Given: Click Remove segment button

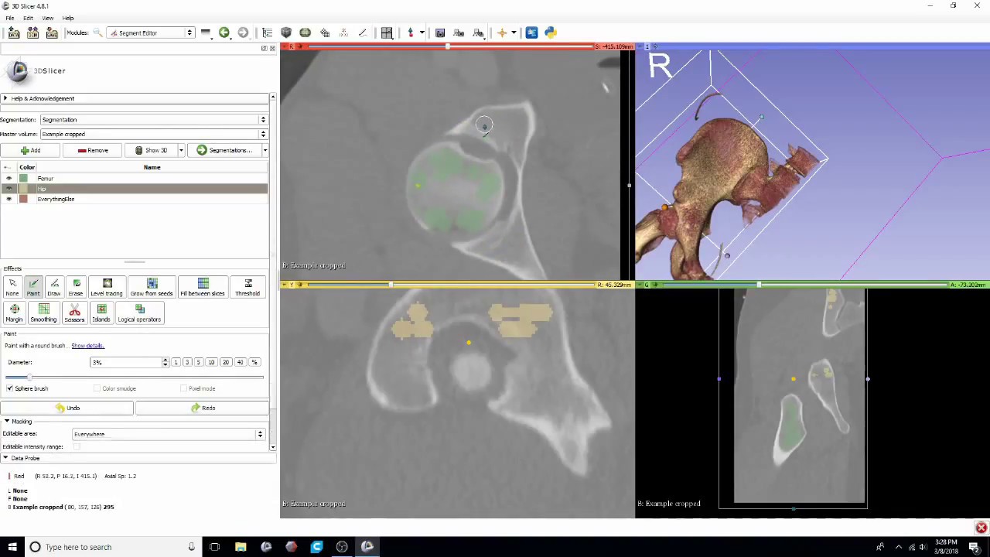Looking at the screenshot, I should [x=93, y=150].
